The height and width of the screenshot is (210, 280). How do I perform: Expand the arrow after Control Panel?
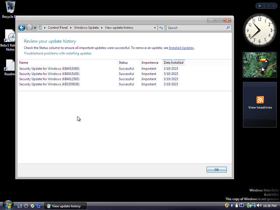(x=71, y=28)
